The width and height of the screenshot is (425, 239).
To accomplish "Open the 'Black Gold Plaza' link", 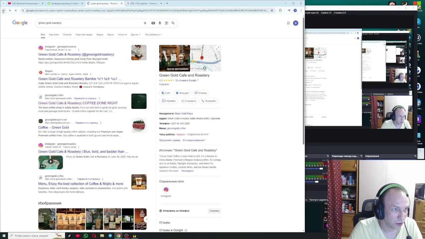I will tap(184, 114).
